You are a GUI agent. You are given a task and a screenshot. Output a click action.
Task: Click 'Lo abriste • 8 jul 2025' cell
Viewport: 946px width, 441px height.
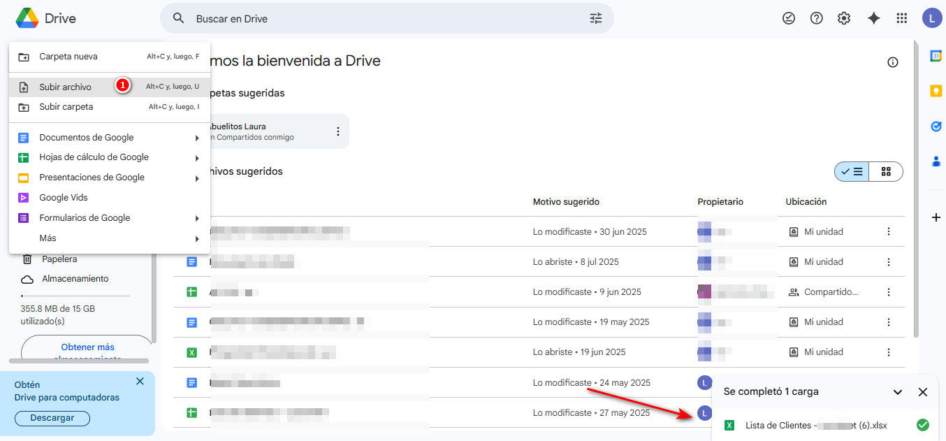(576, 262)
